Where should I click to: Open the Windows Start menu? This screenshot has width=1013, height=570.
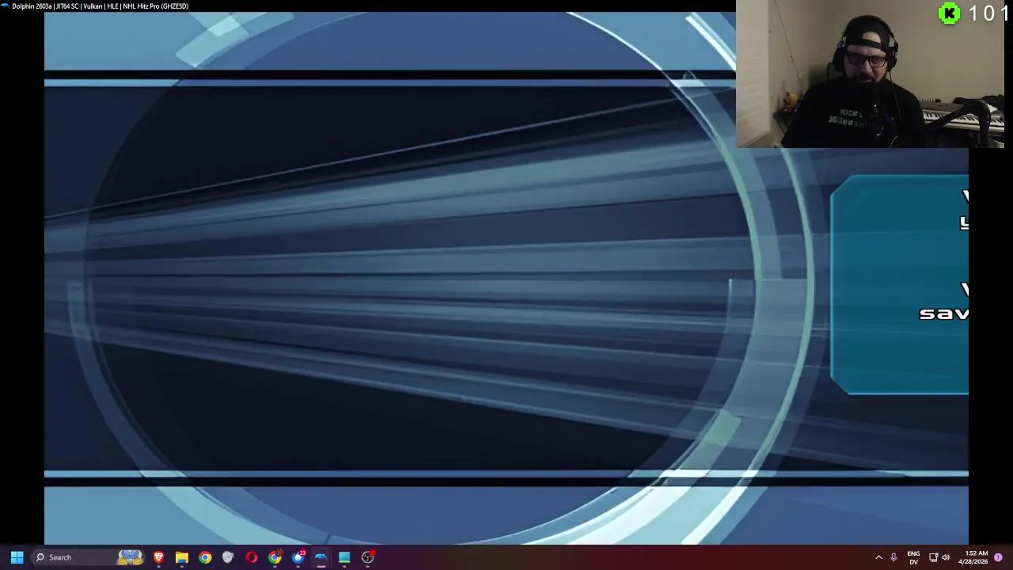[17, 557]
